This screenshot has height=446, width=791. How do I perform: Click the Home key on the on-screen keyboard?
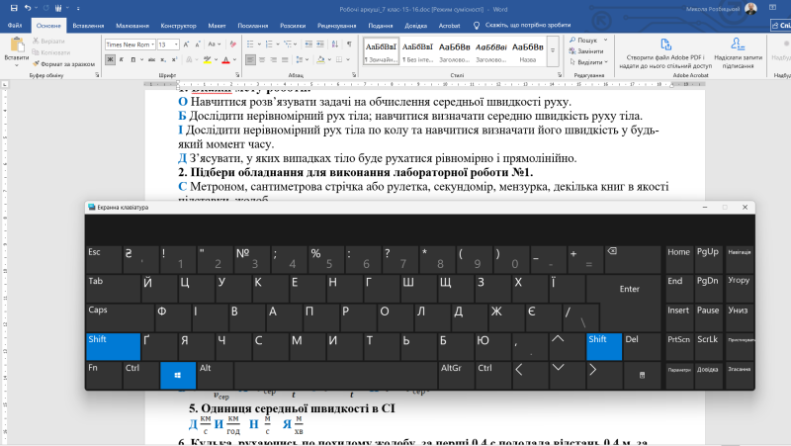[678, 259]
